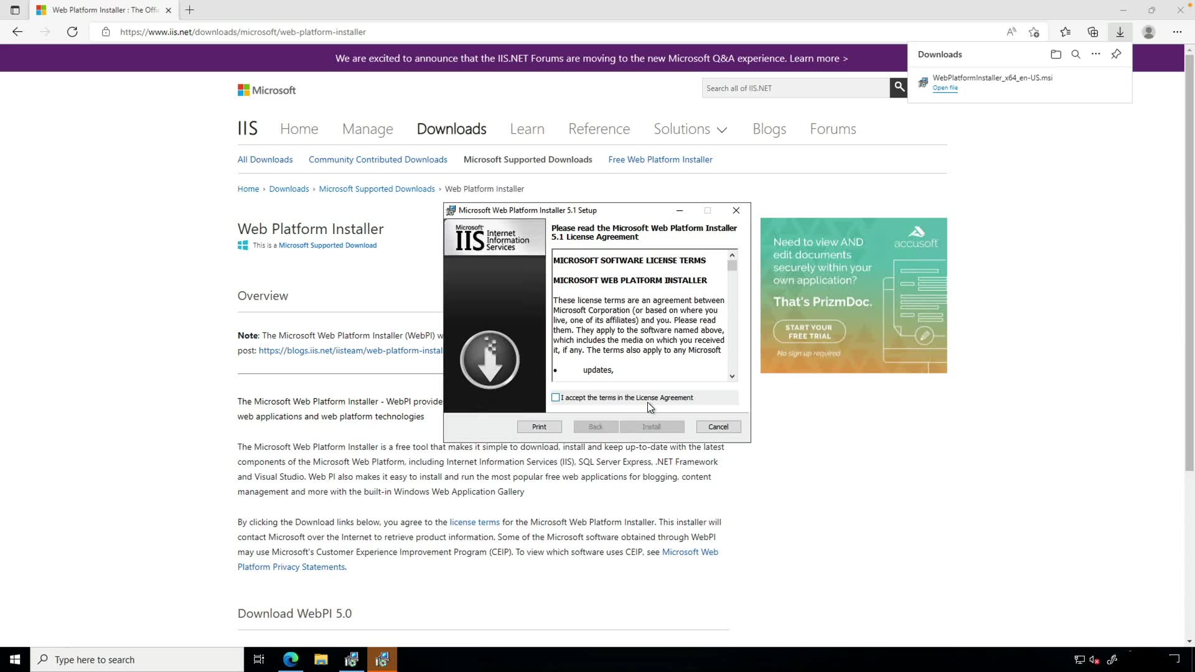Image resolution: width=1195 pixels, height=672 pixels.
Task: Select Community Contributed Downloads tab
Action: 378,159
